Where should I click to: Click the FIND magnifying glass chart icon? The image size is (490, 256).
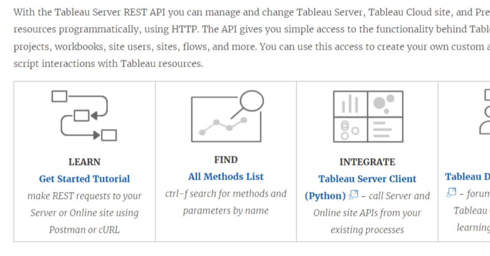[x=226, y=117]
